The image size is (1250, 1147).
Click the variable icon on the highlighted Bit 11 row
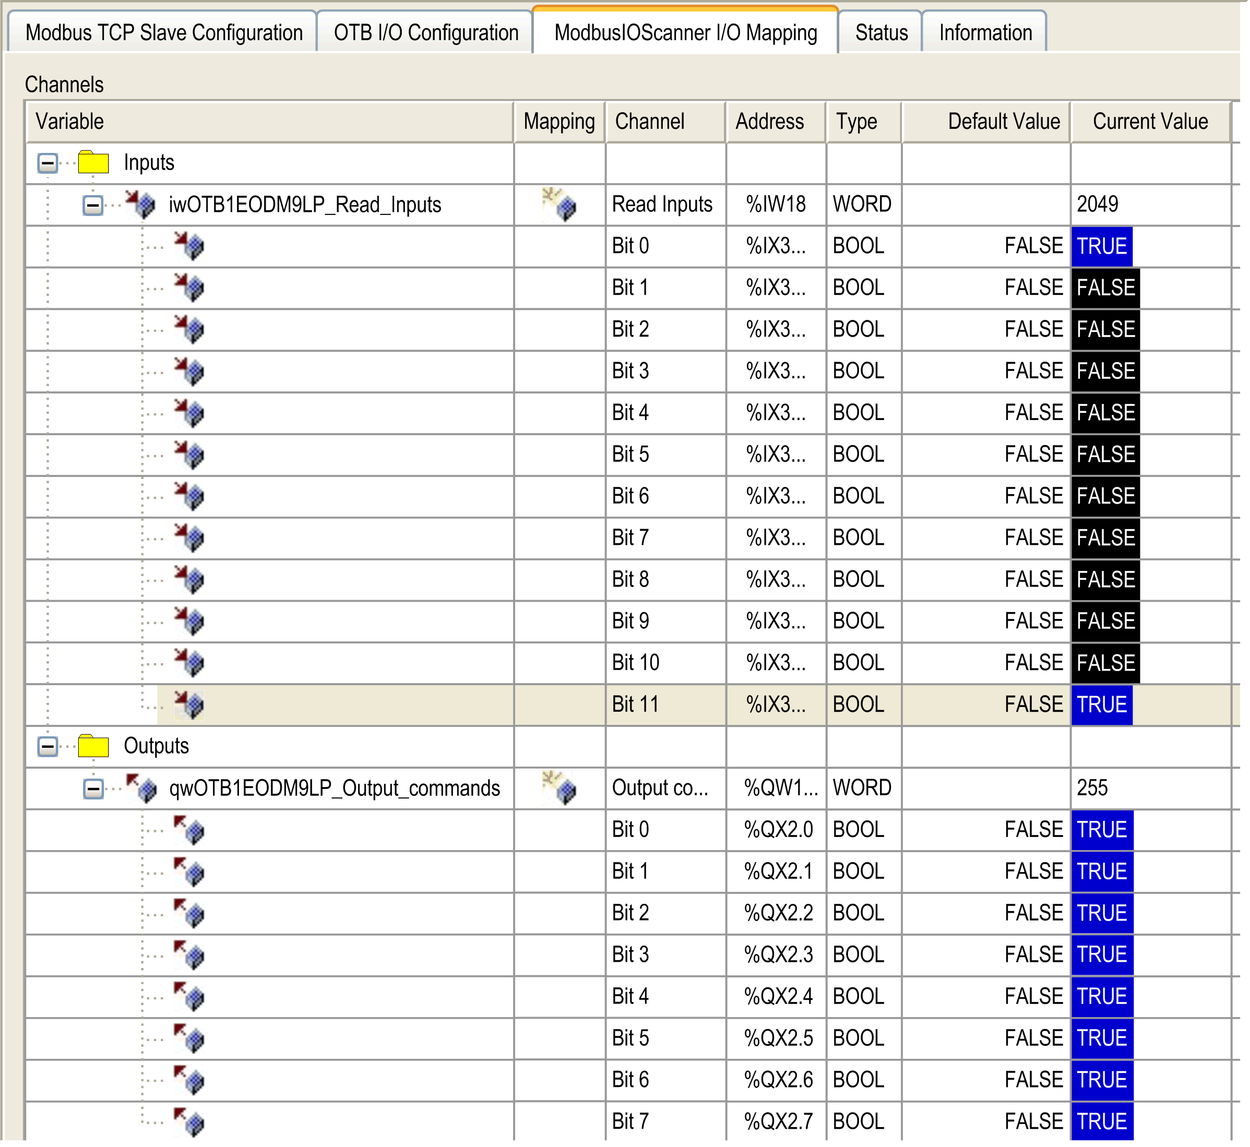point(191,704)
